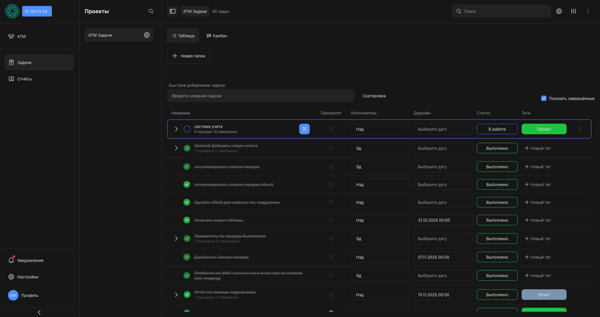Click search icon in Проекты panel
Screen dimensions: 600x317
tap(151, 11)
